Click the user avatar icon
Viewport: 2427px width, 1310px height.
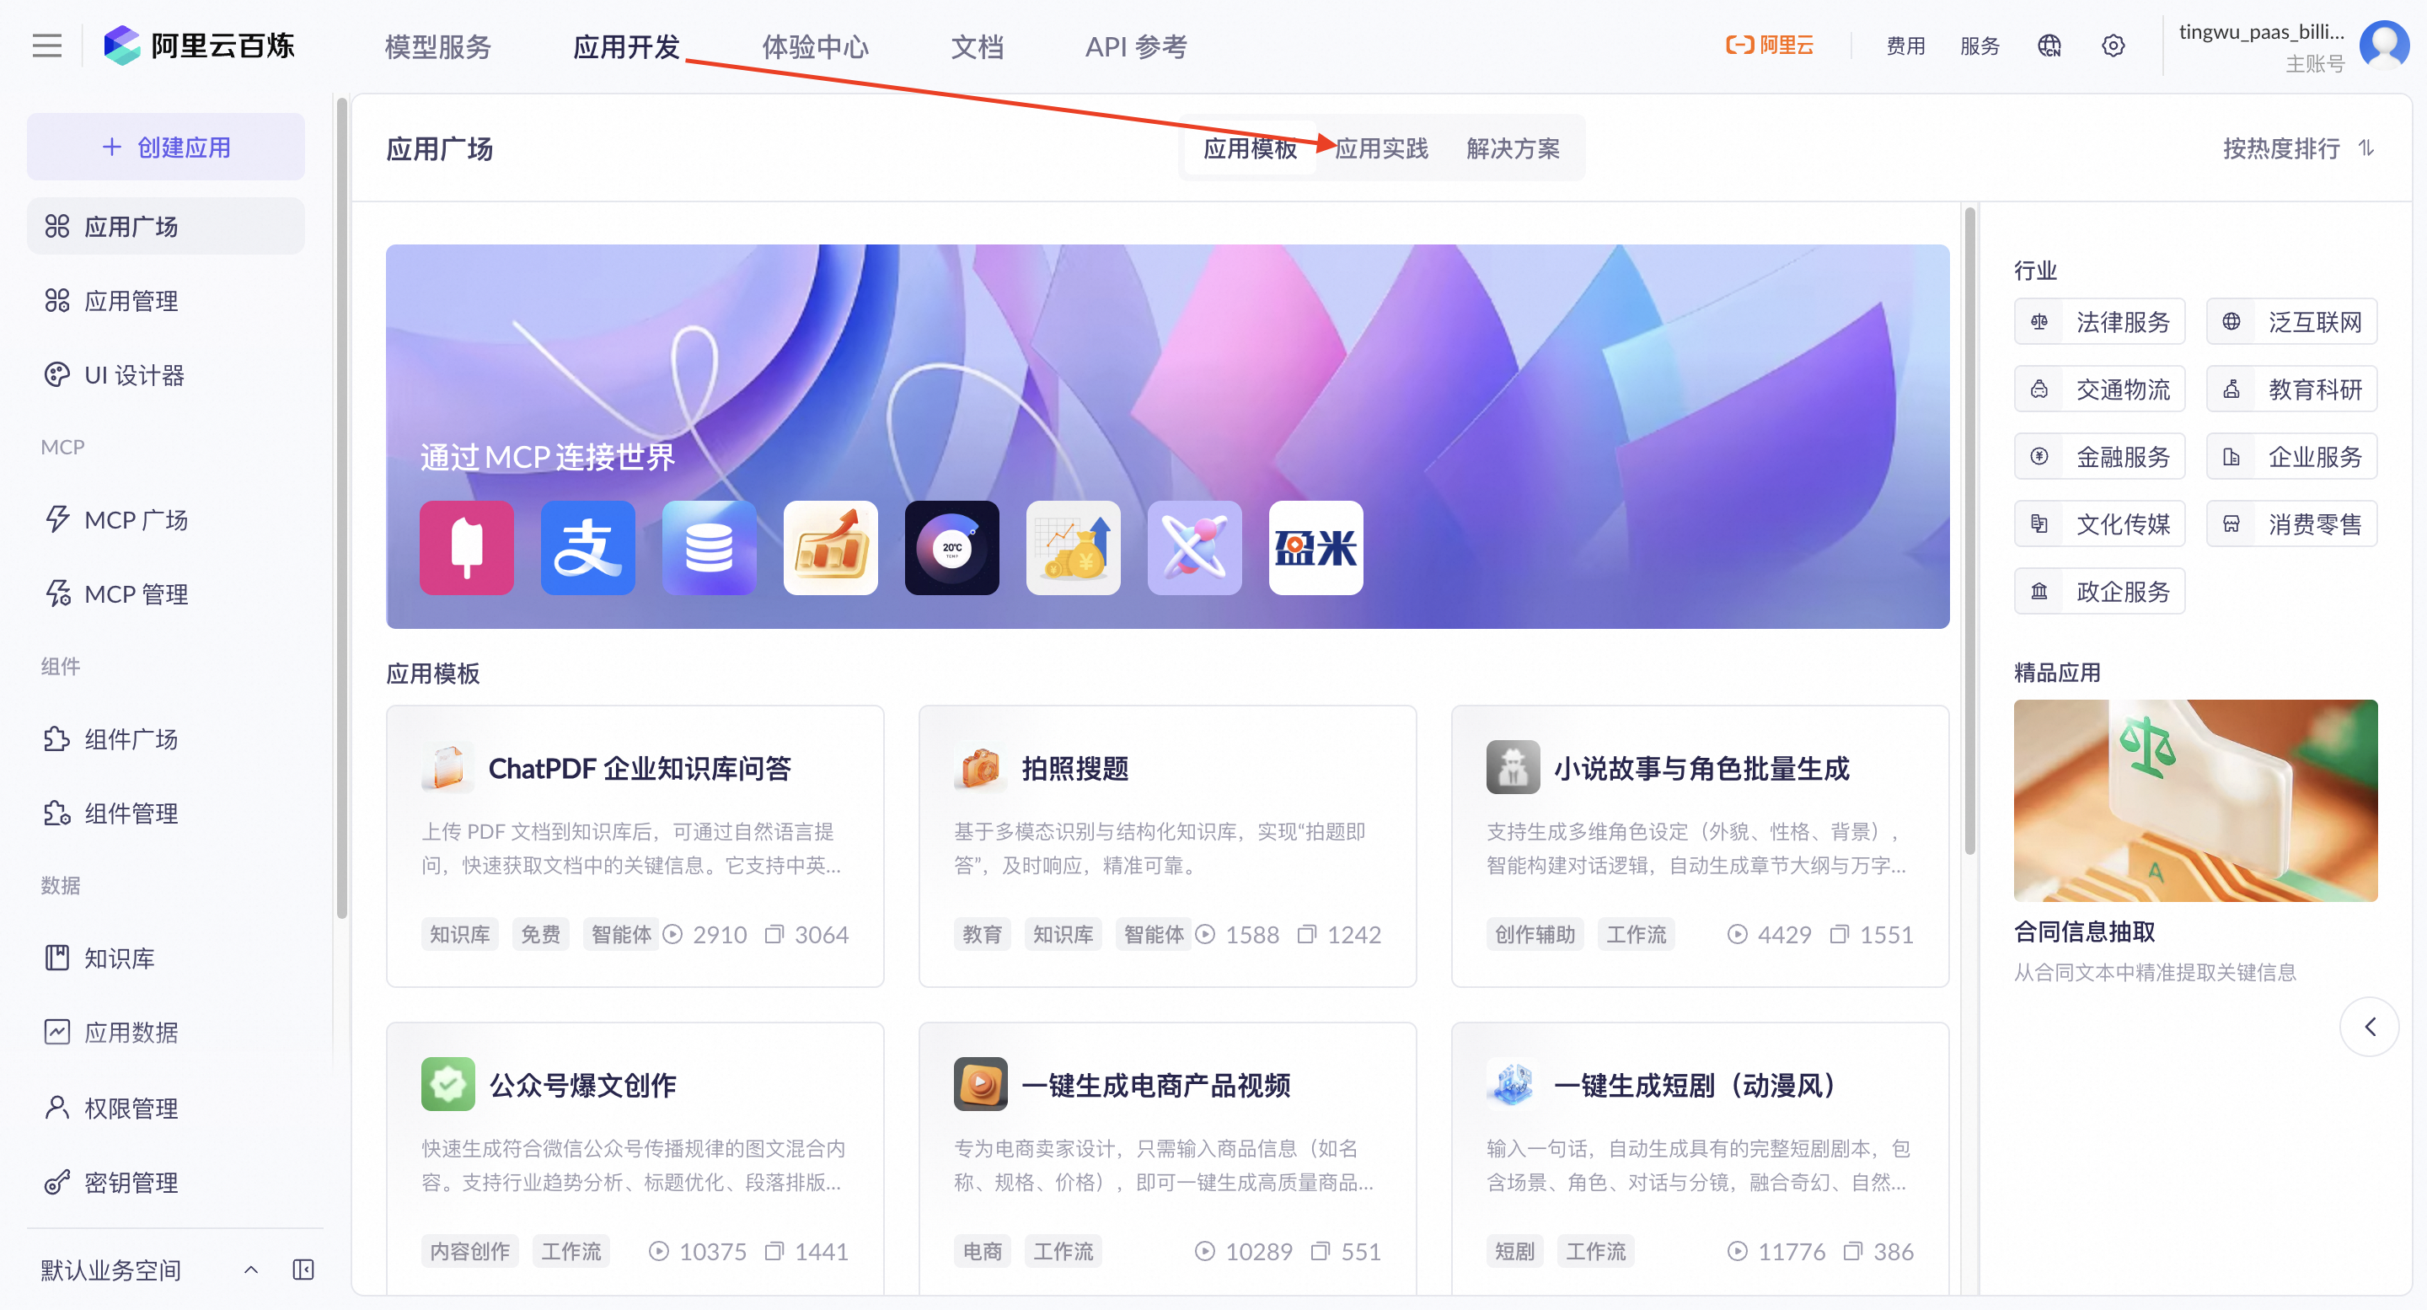(x=2384, y=45)
